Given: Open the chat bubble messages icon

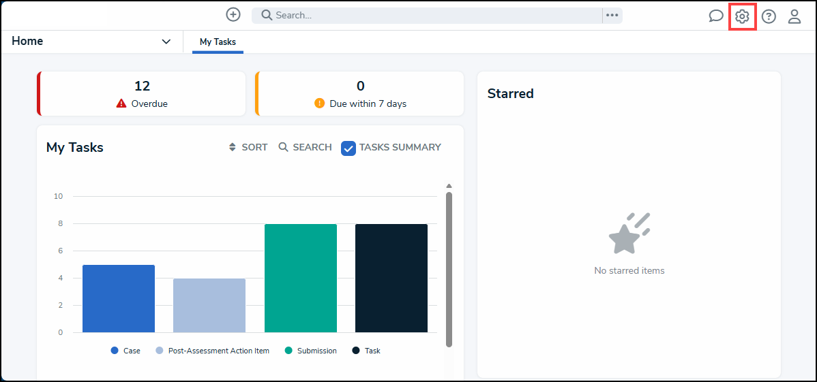Looking at the screenshot, I should [715, 16].
